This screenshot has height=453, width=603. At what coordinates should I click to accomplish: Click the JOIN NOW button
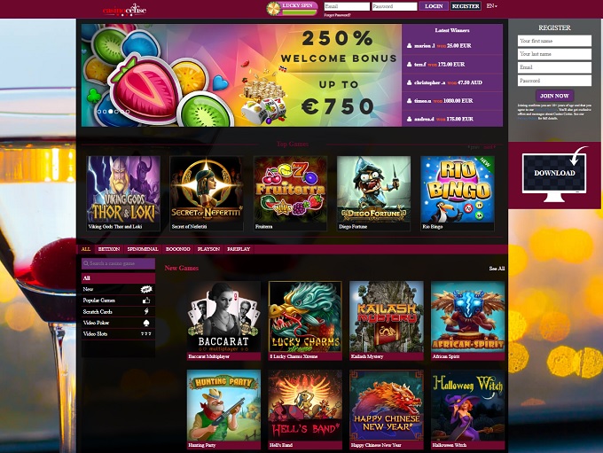(x=554, y=96)
